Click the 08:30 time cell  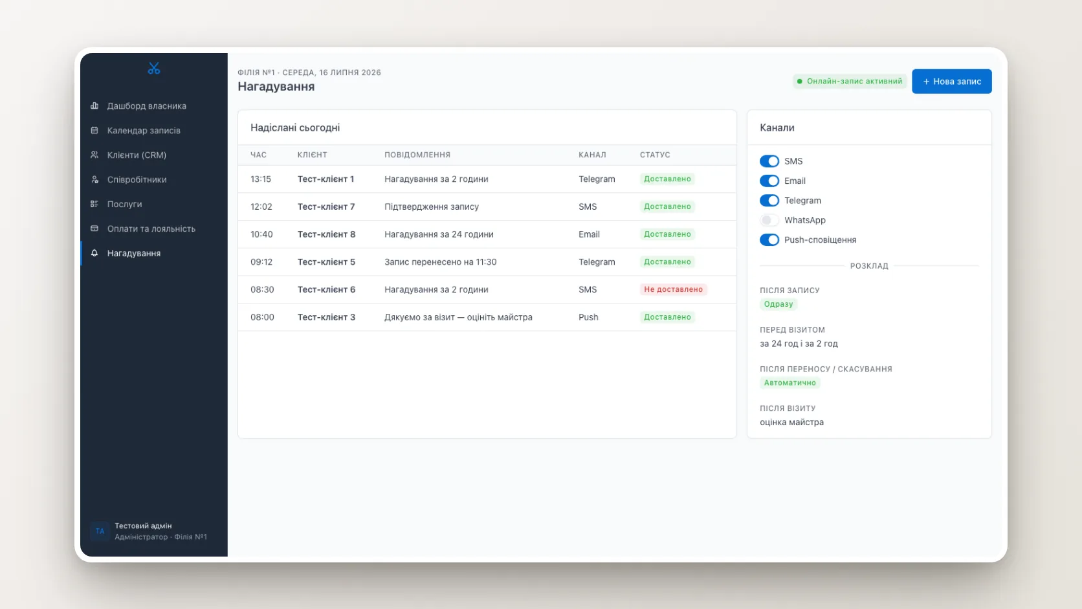[x=262, y=289]
